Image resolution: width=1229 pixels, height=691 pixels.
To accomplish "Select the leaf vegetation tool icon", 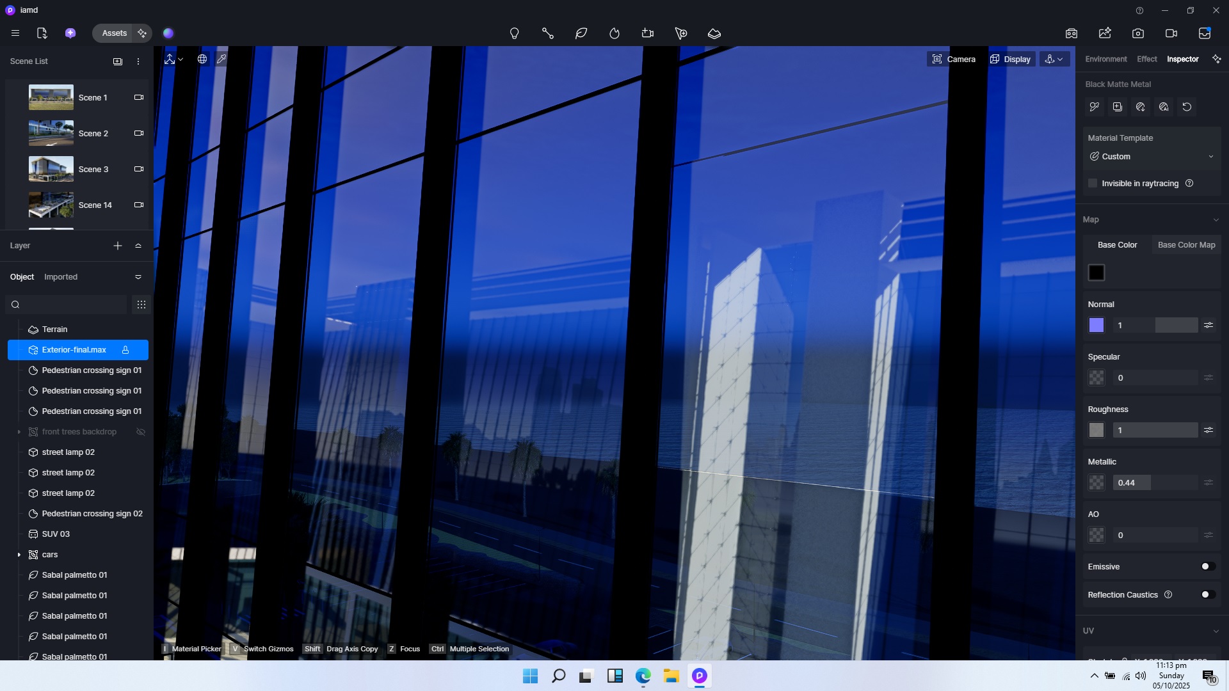I will 581,33.
